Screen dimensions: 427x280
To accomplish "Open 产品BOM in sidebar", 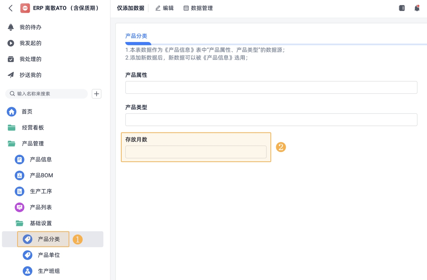I will click(x=41, y=176).
